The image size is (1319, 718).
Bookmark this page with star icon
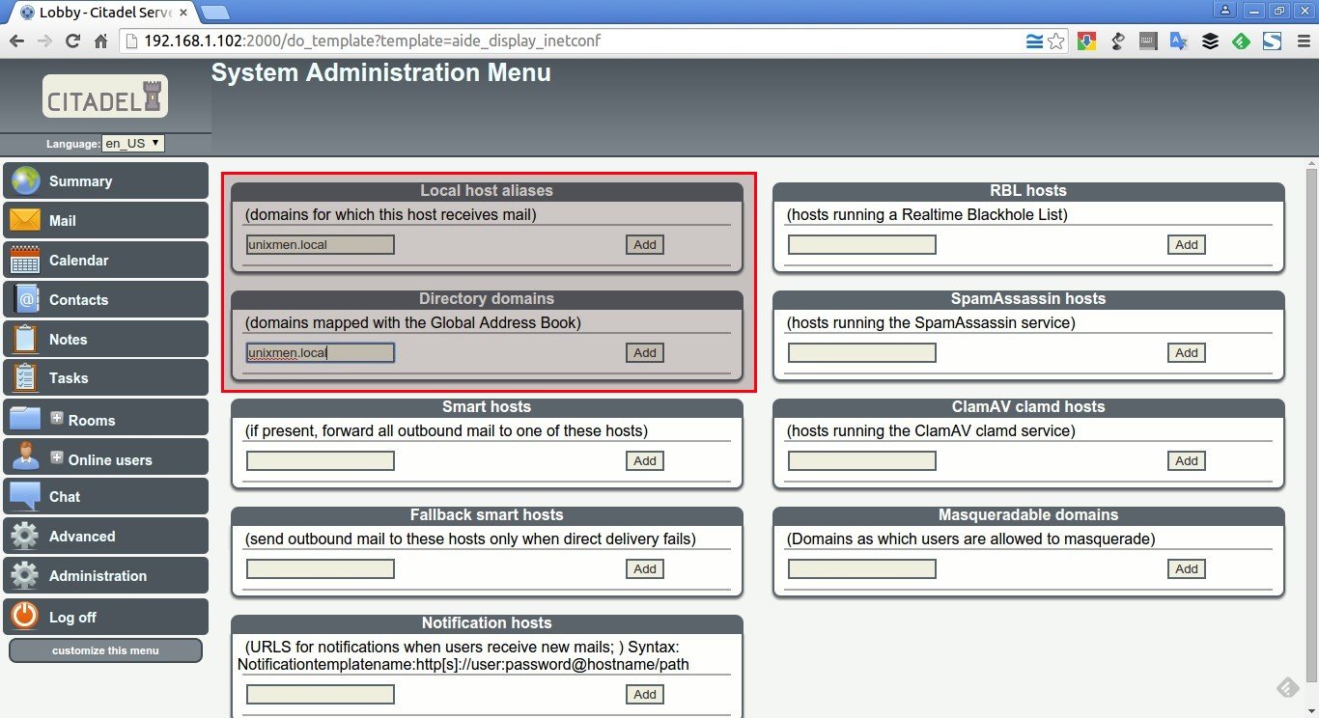1056,41
